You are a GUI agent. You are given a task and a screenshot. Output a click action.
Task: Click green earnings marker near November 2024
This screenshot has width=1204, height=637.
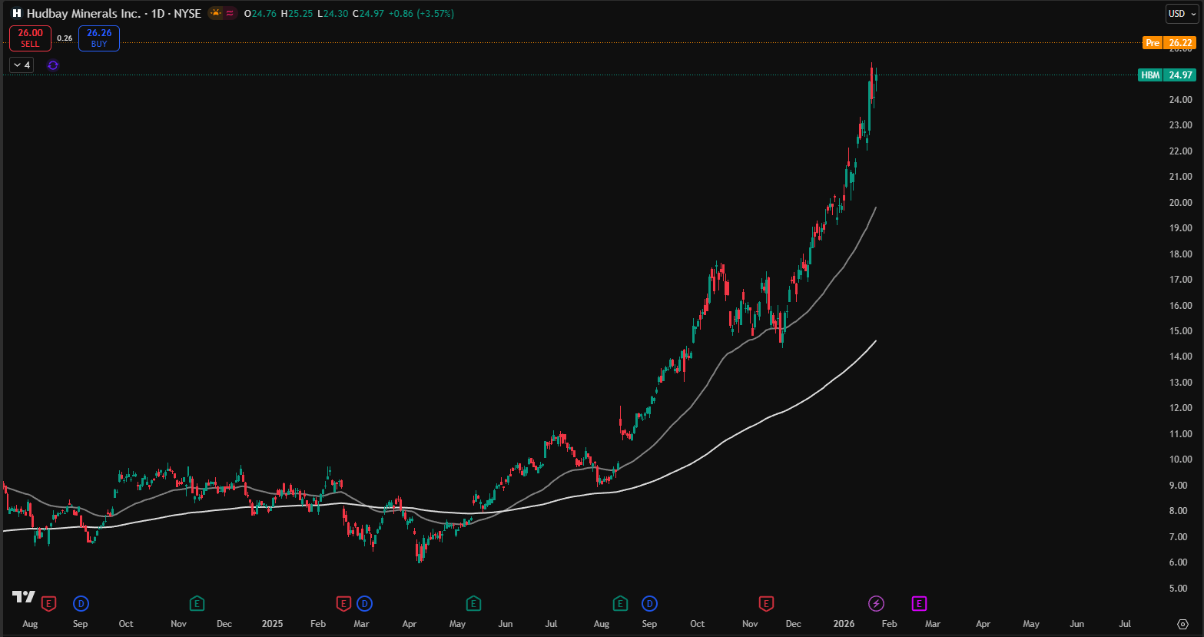197,603
